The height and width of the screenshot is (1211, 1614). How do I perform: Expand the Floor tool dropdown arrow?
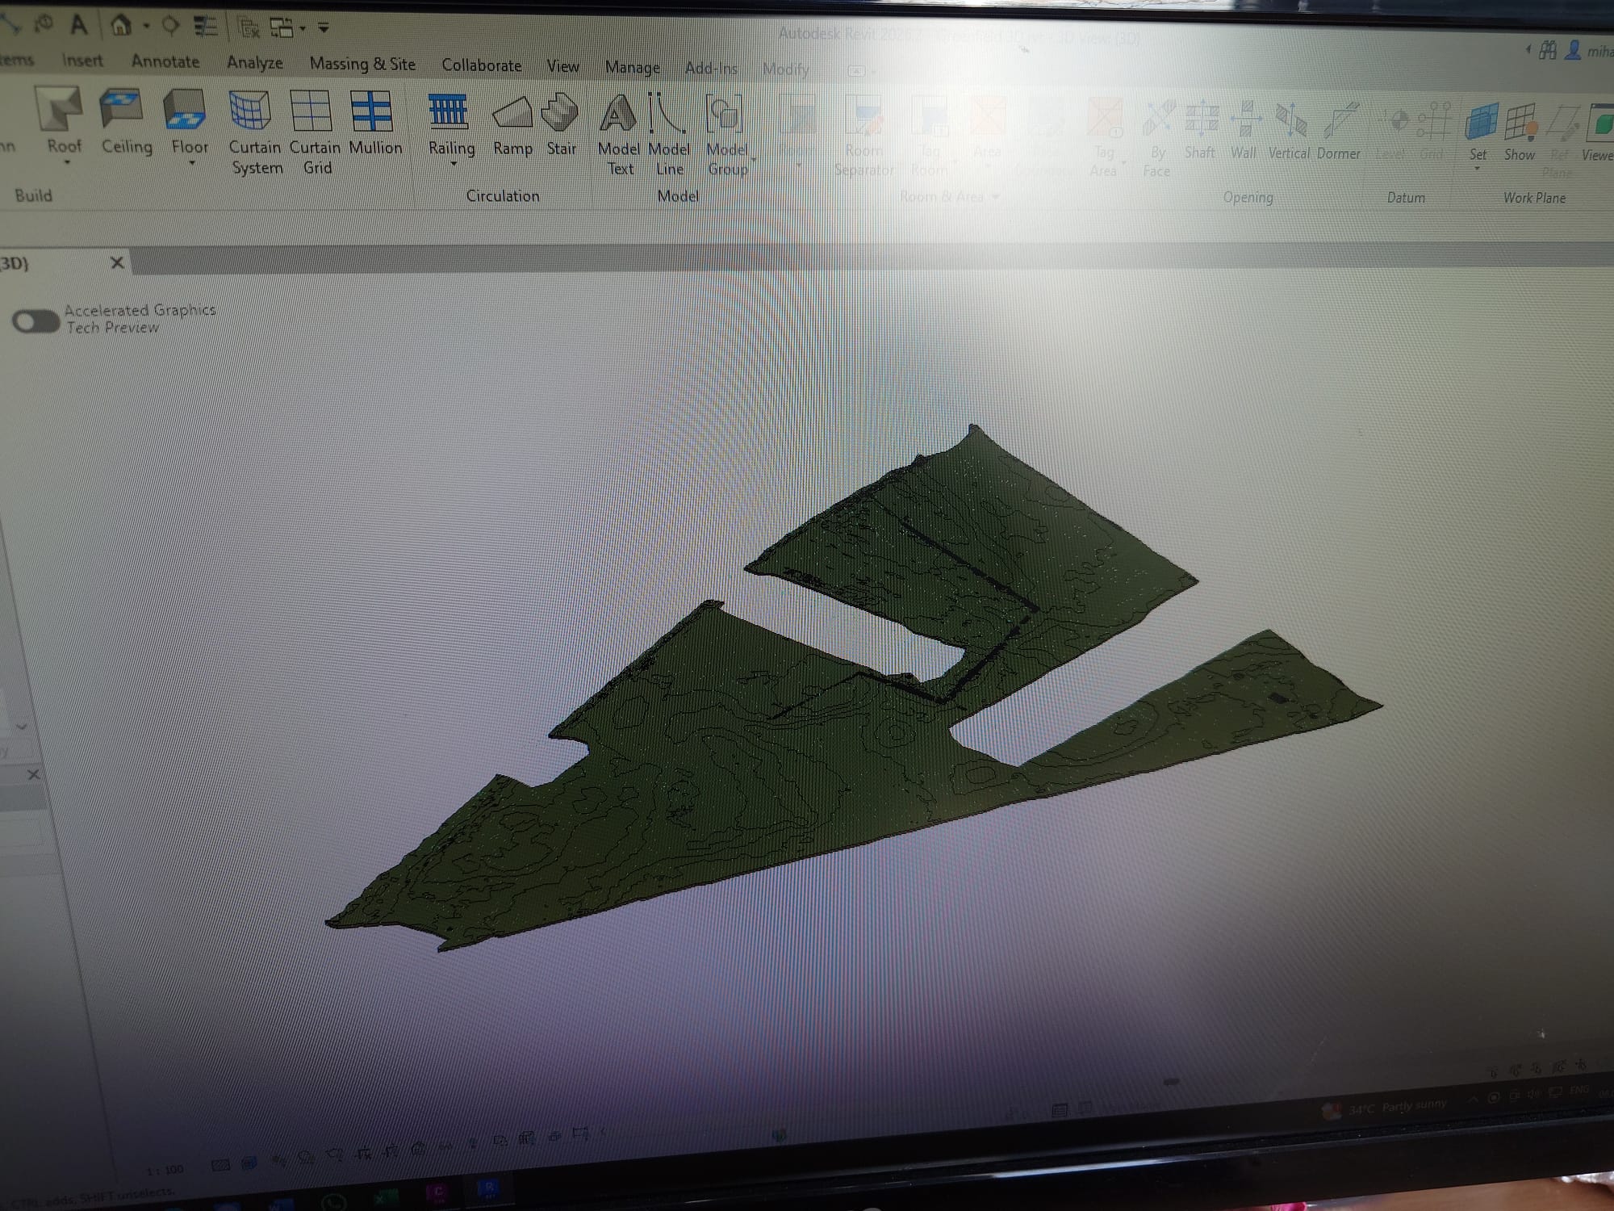tap(192, 164)
